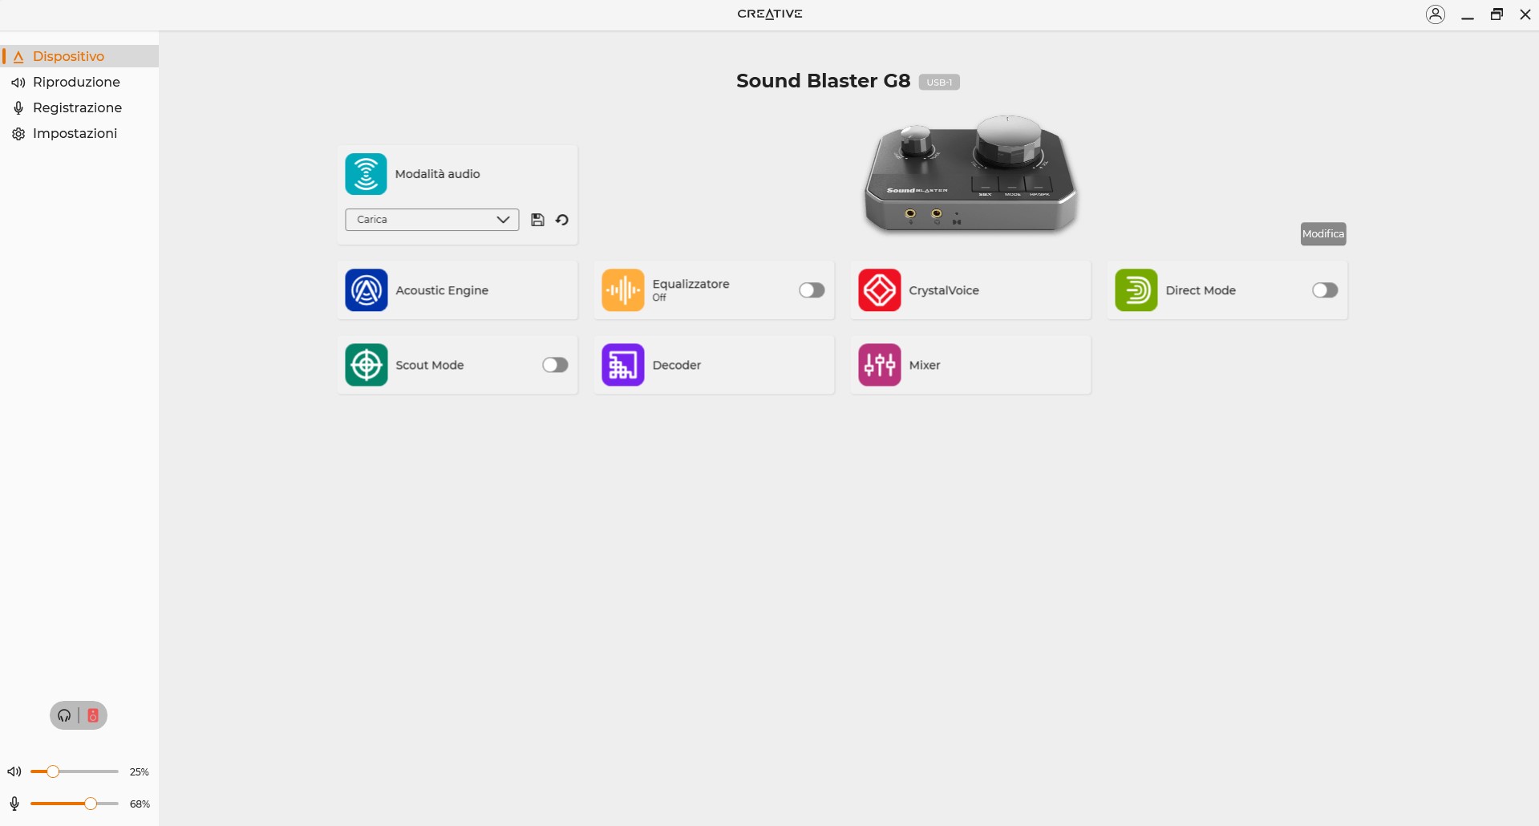Open the Acoustic Engine icon

367,290
